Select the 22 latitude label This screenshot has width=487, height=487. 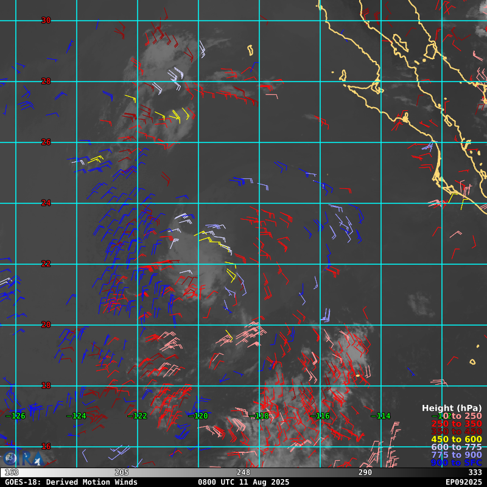[x=46, y=264]
